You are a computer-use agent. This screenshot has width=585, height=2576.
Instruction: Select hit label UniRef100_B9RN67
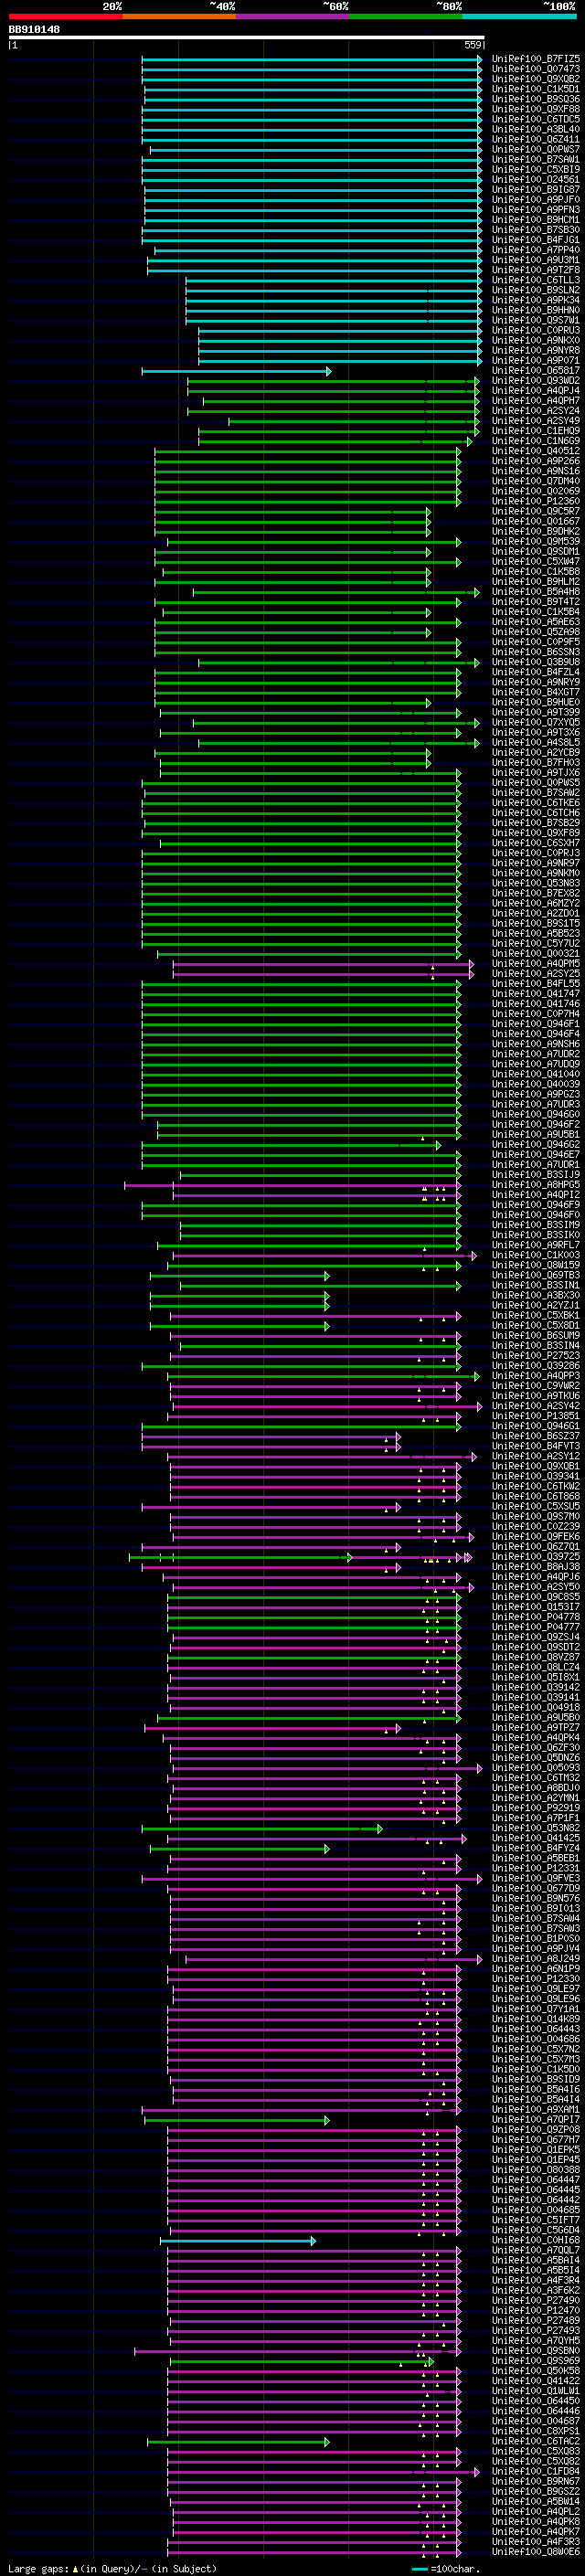[x=536, y=2481]
